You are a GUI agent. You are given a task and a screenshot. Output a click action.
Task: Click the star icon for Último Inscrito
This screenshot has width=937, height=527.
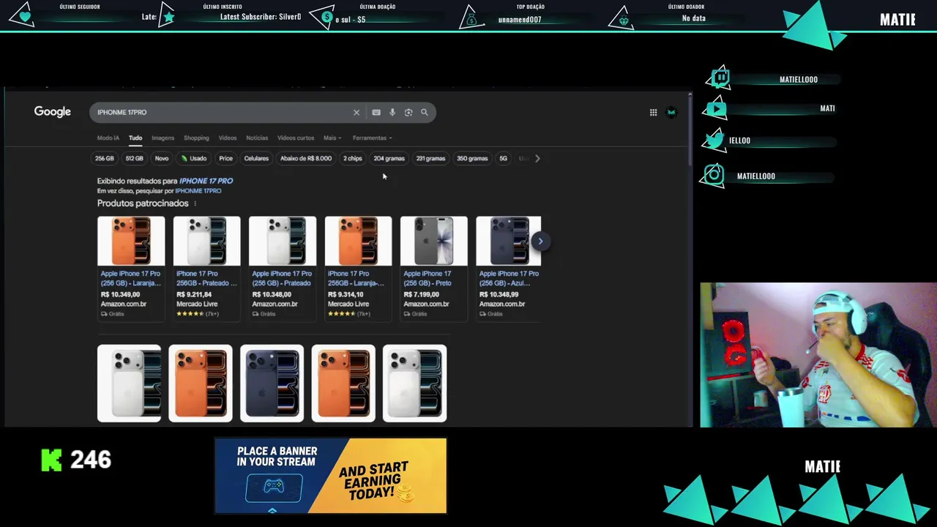pyautogui.click(x=168, y=17)
